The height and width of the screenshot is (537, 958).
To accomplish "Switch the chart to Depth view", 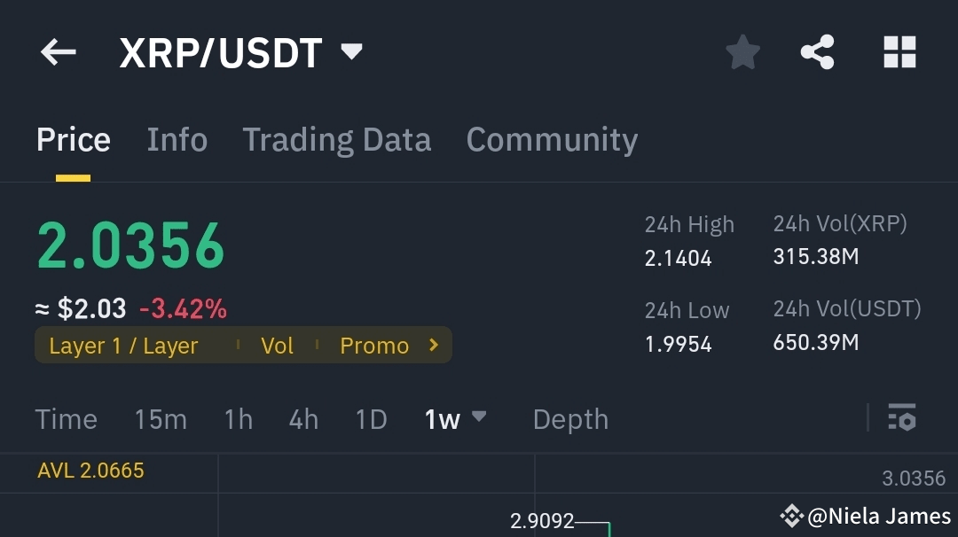I will [x=570, y=419].
